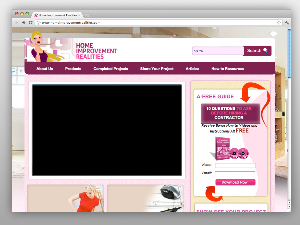
Task: Click the browser forward arrow
Action: pos(23,22)
